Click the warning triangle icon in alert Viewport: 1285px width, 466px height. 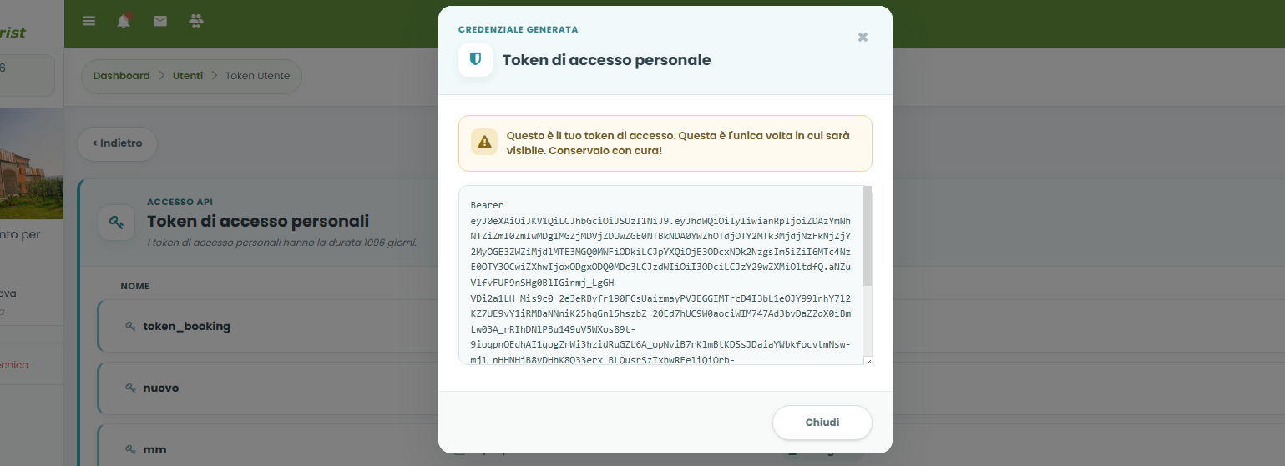pos(483,143)
